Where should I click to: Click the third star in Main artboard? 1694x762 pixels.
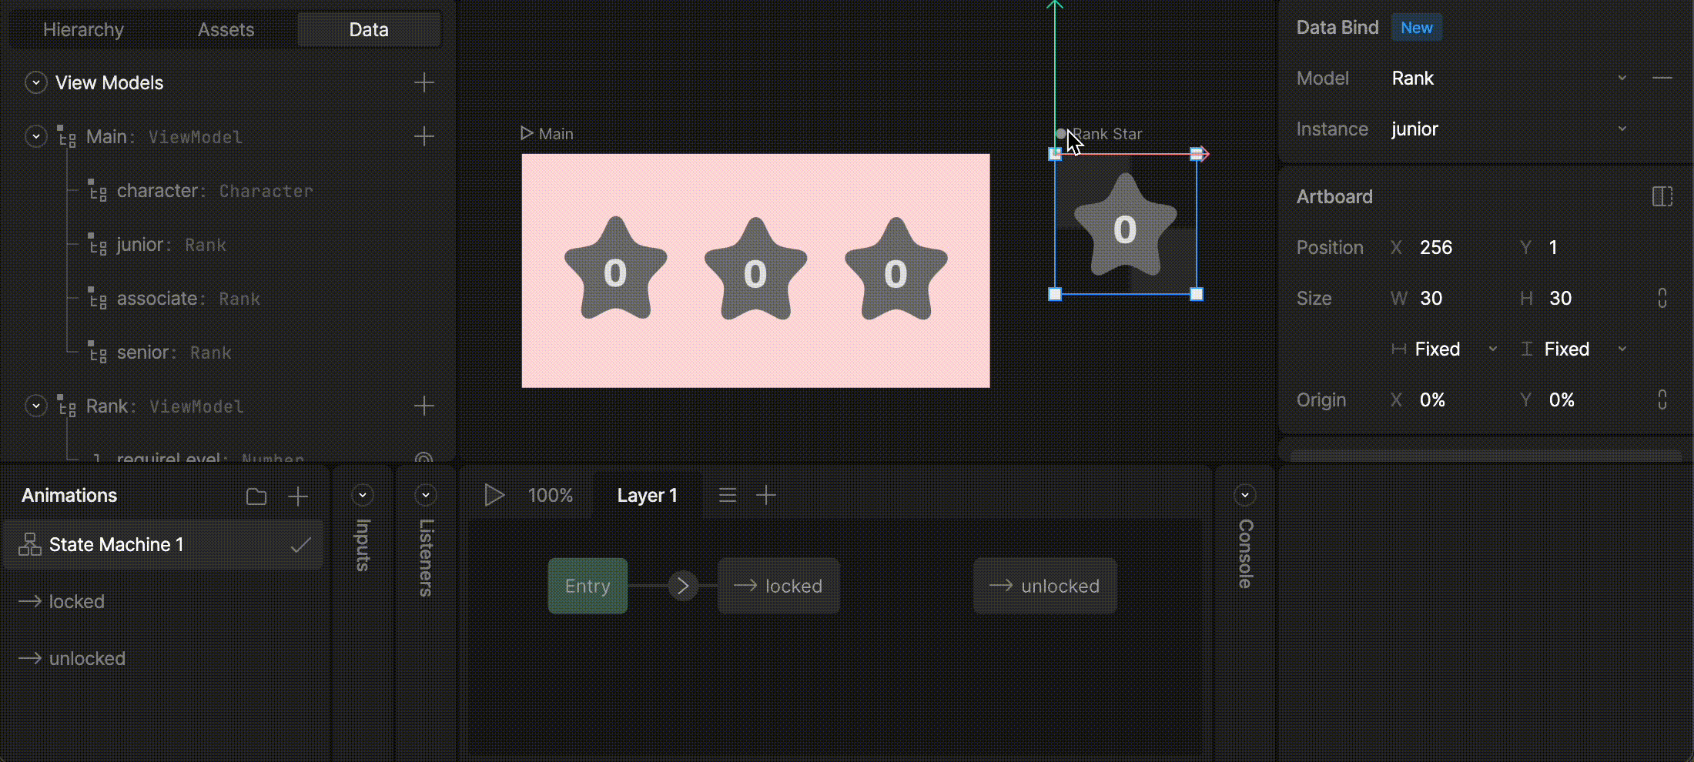896,269
